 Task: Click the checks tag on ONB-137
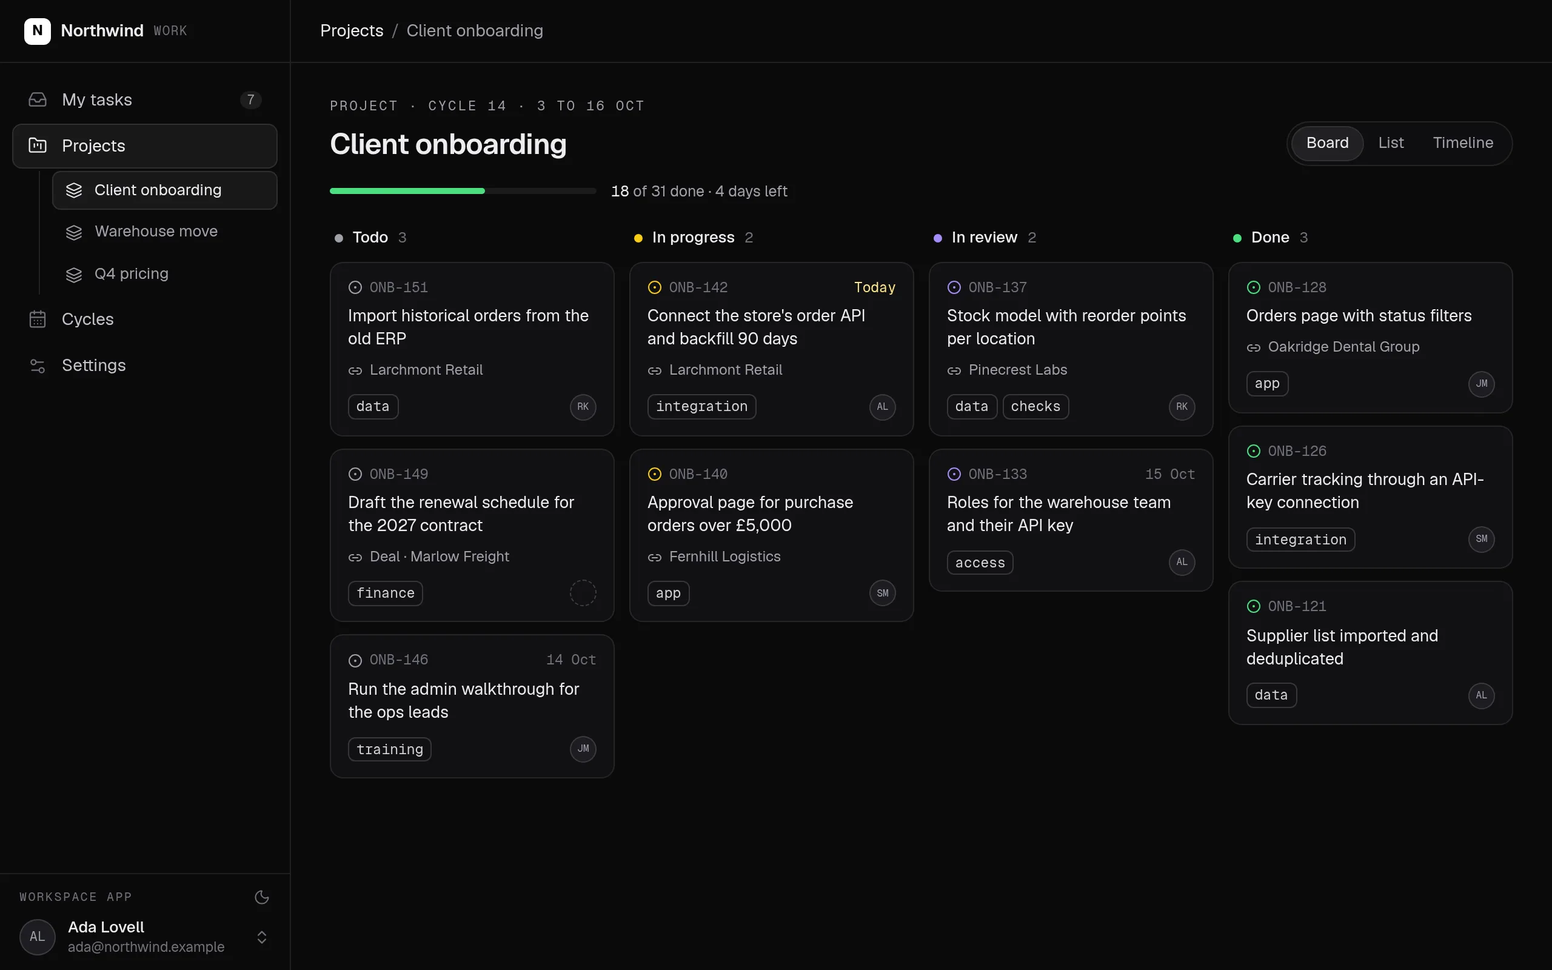click(1035, 407)
